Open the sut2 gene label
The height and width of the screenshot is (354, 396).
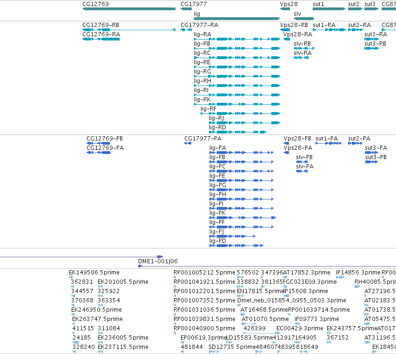[353, 4]
